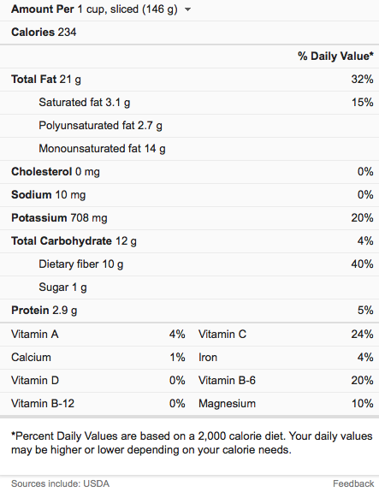Click the Sodium 10 mg row
The width and height of the screenshot is (379, 492).
[x=190, y=195]
